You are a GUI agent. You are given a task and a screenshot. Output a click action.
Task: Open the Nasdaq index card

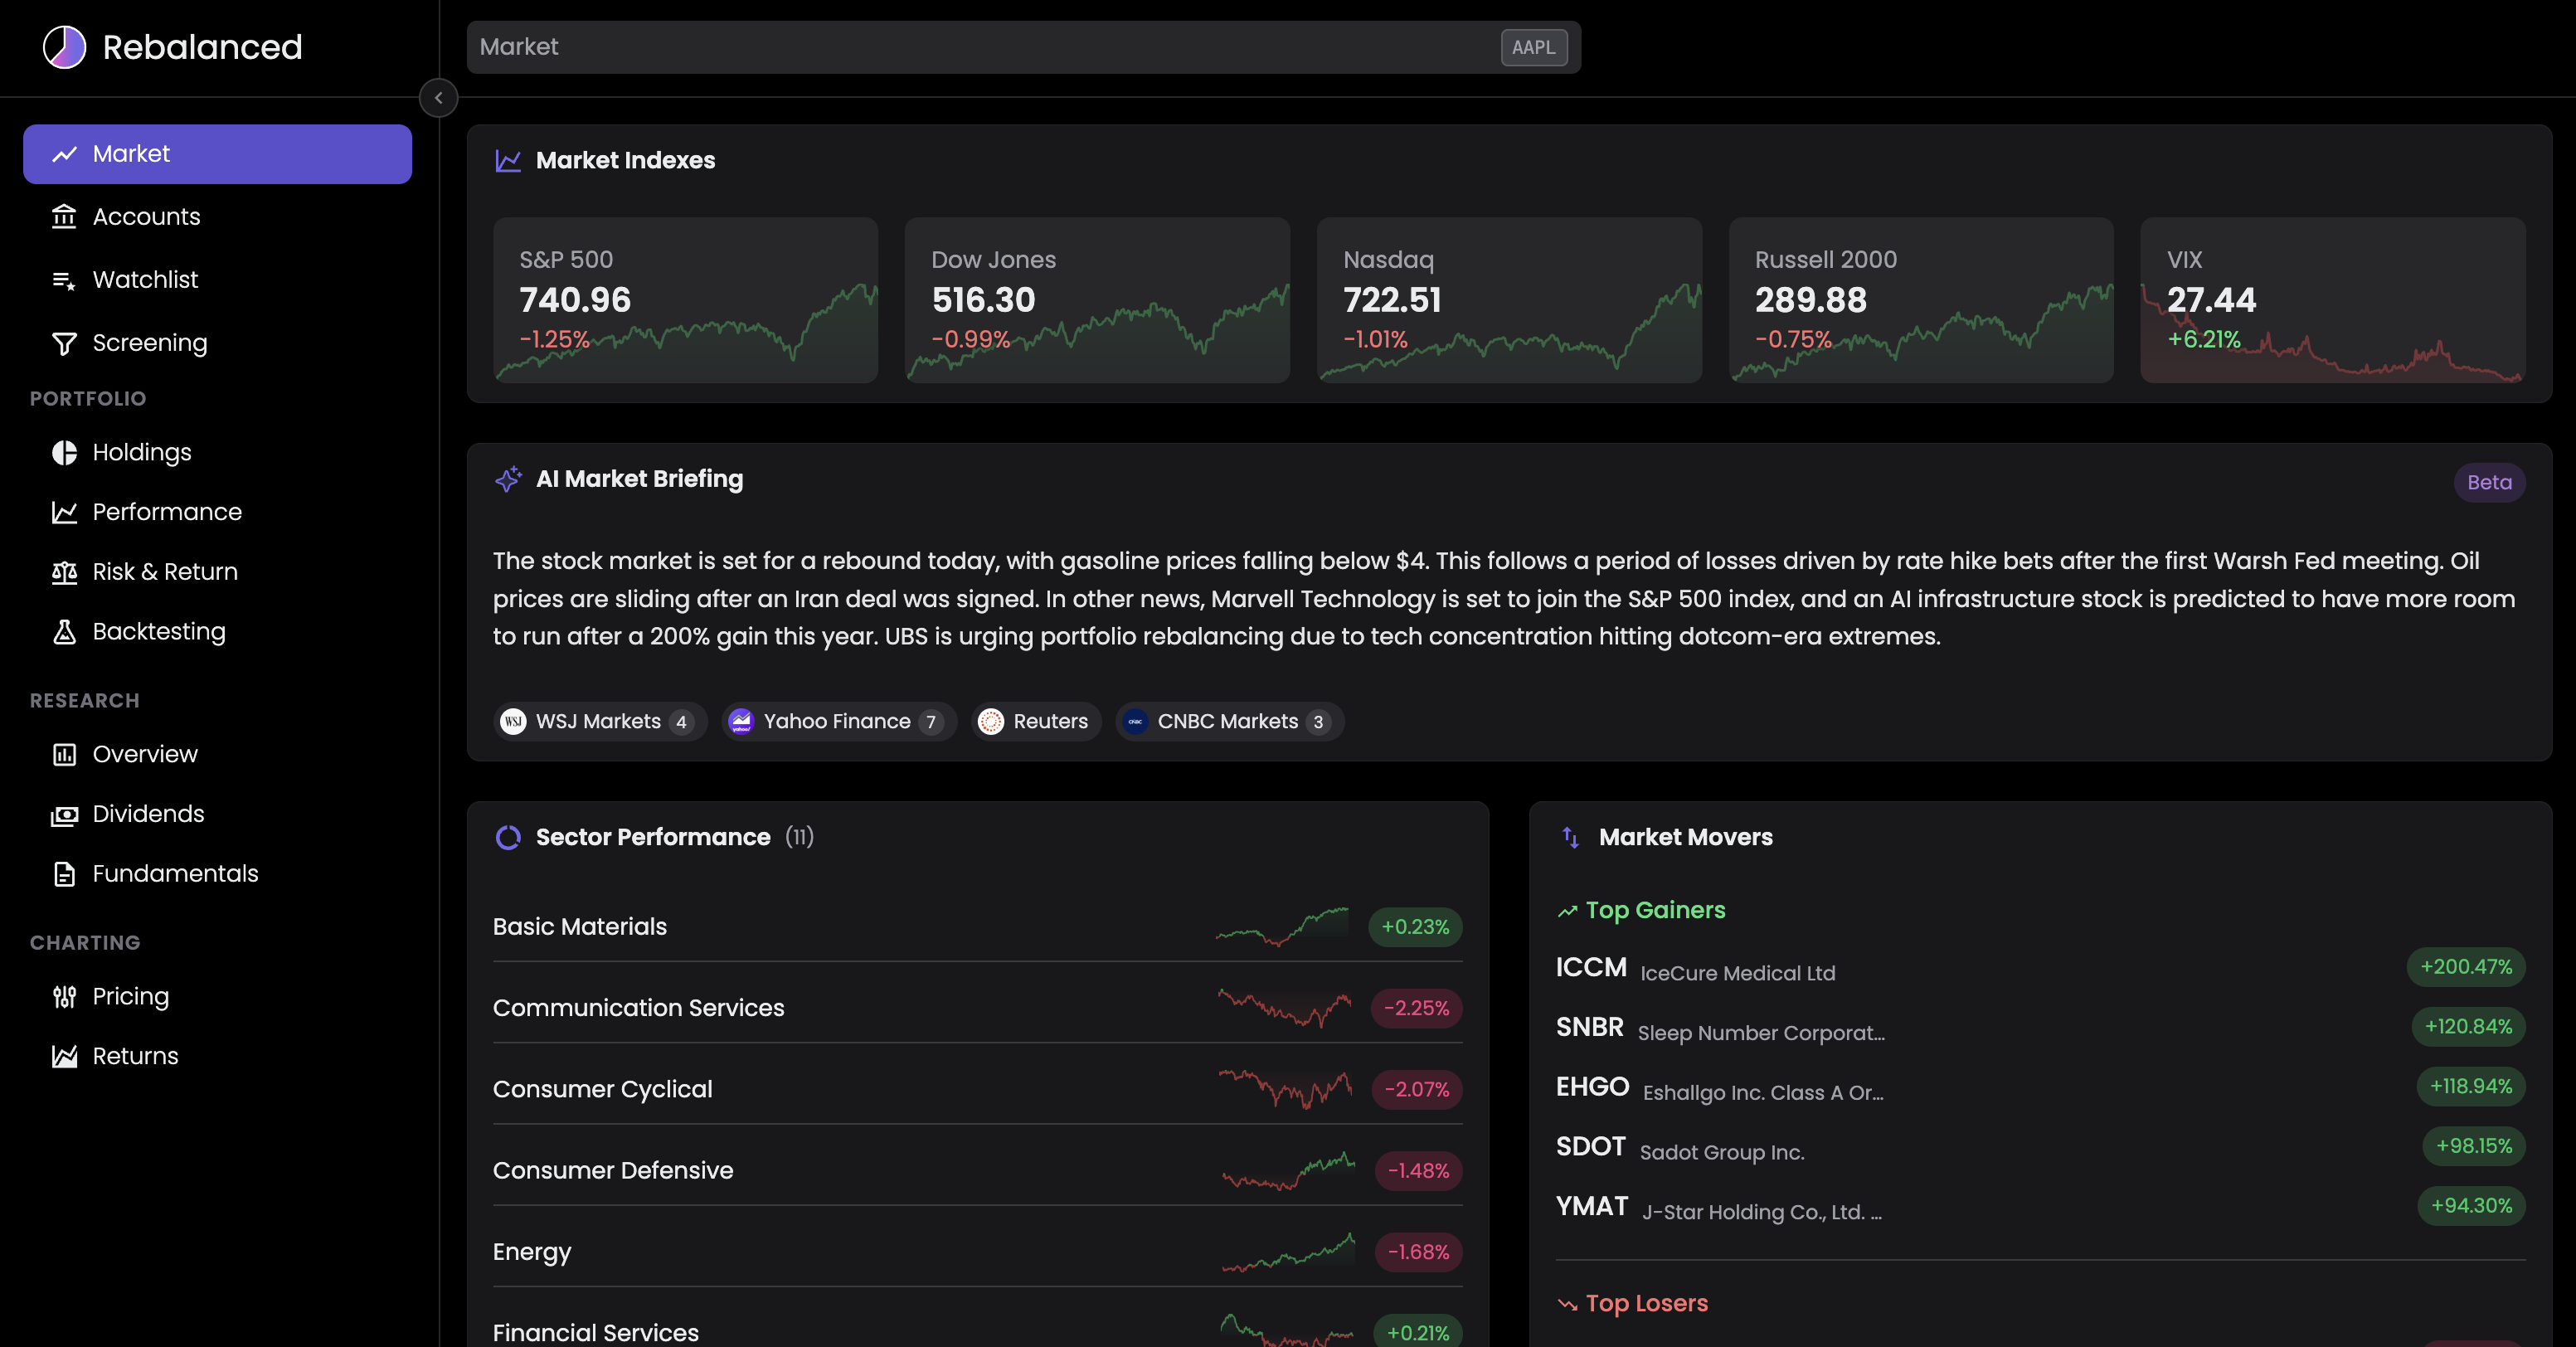pos(1509,300)
